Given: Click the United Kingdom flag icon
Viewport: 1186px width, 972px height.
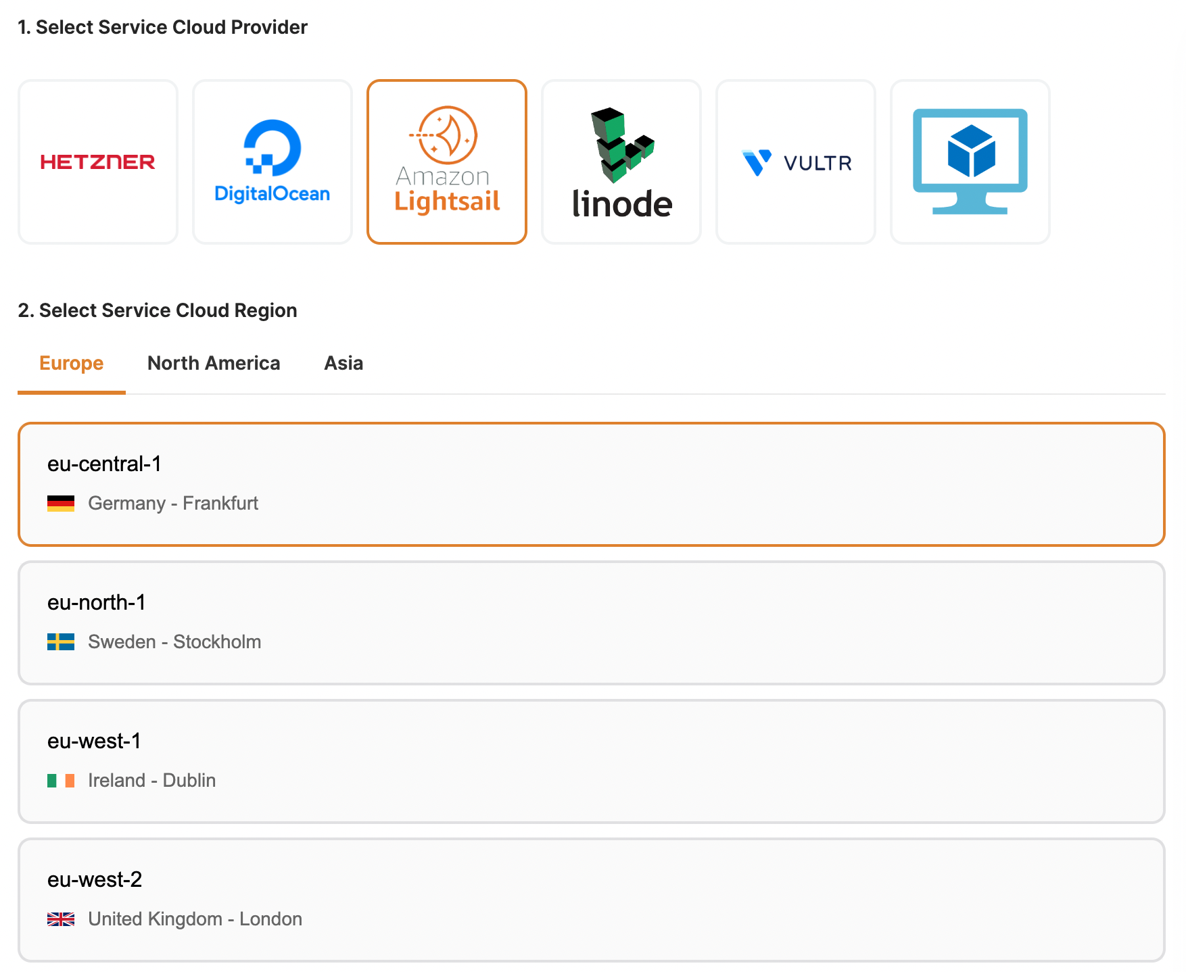Looking at the screenshot, I should (61, 919).
